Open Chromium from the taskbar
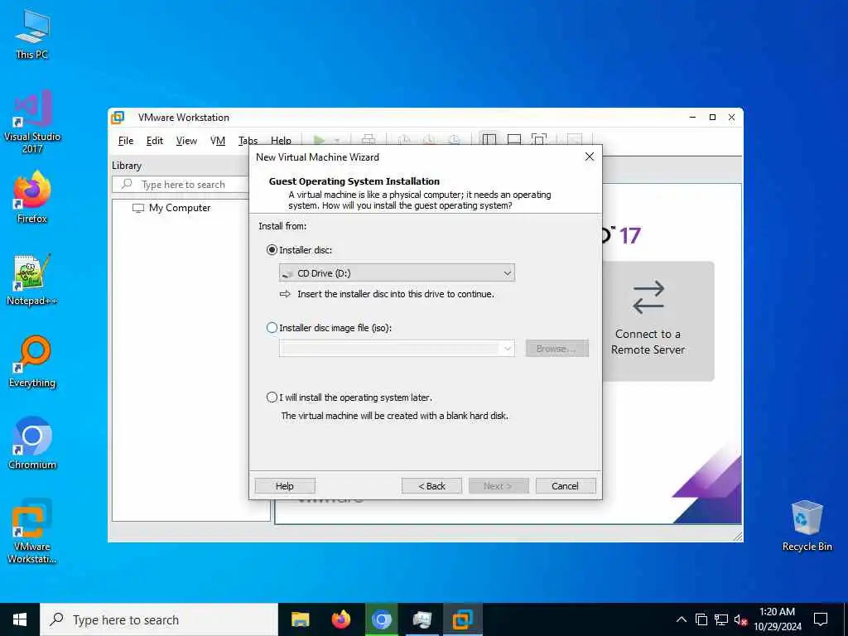 point(381,619)
